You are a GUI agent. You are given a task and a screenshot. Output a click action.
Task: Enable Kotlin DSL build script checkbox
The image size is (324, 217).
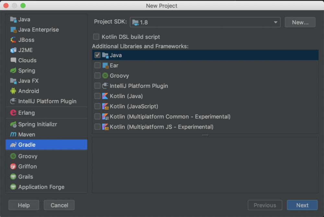[96, 37]
